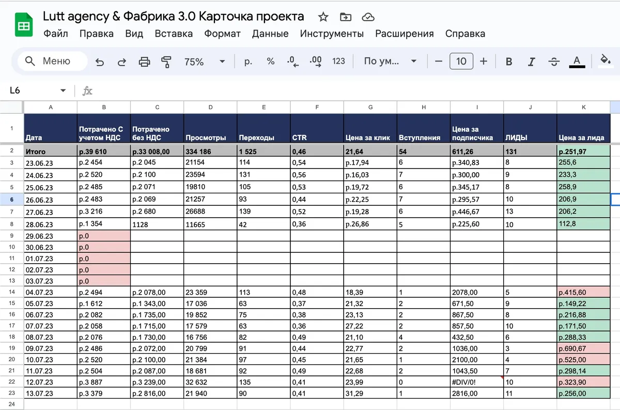This screenshot has width=620, height=410.
Task: Click the 123 number format button
Action: 338,62
